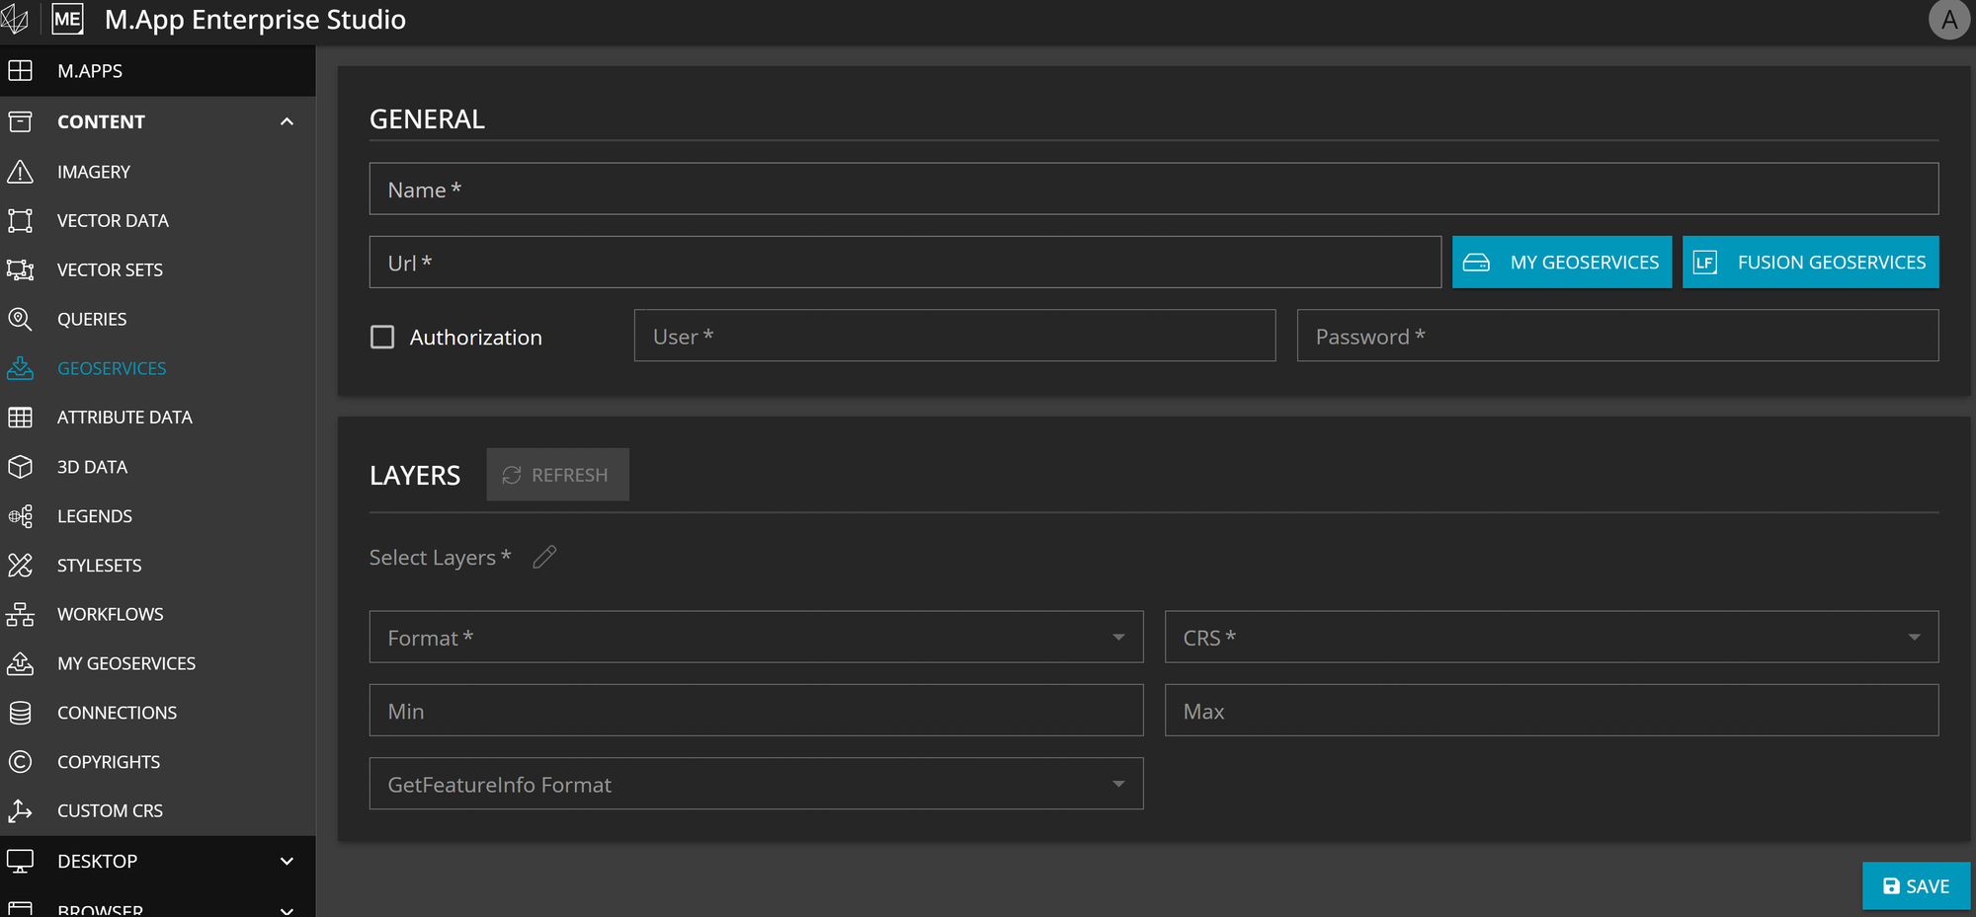This screenshot has width=1976, height=917.
Task: Click the Queries magnifier icon
Action: 20,319
